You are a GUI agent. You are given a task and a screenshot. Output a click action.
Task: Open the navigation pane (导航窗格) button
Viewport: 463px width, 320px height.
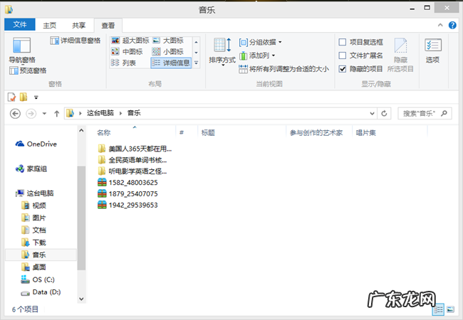[22, 50]
